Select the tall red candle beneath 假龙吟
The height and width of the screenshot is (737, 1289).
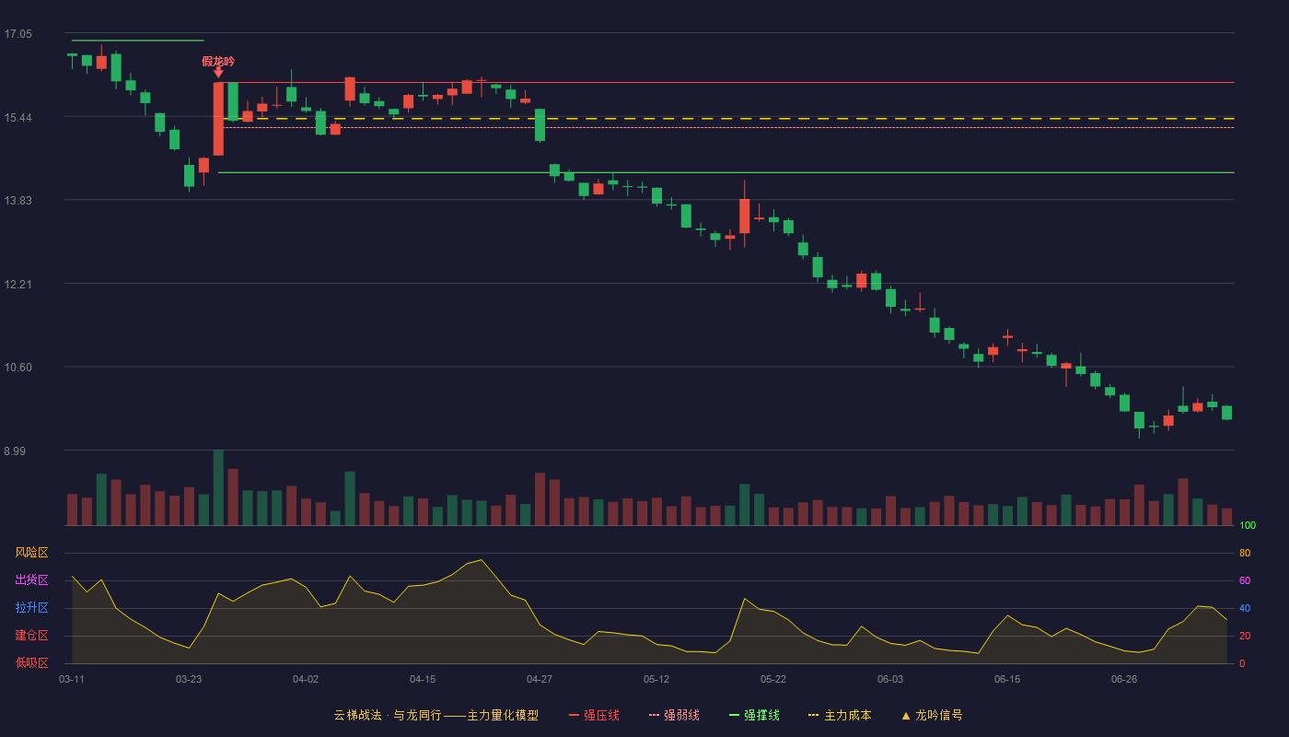(x=218, y=119)
